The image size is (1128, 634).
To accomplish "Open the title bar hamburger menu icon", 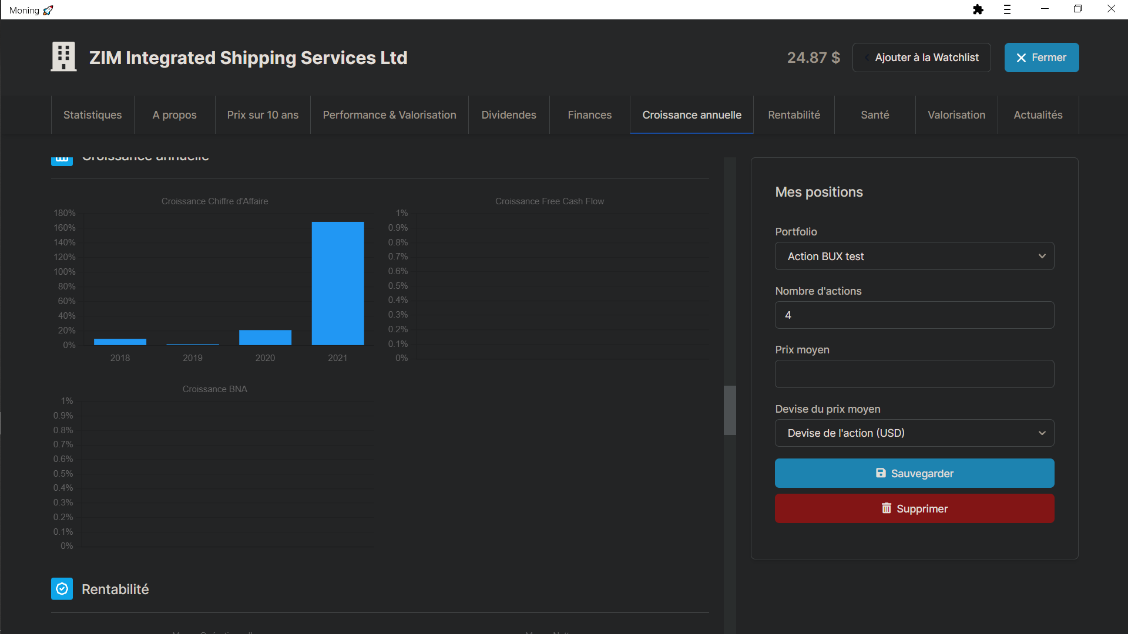I will (x=1007, y=9).
